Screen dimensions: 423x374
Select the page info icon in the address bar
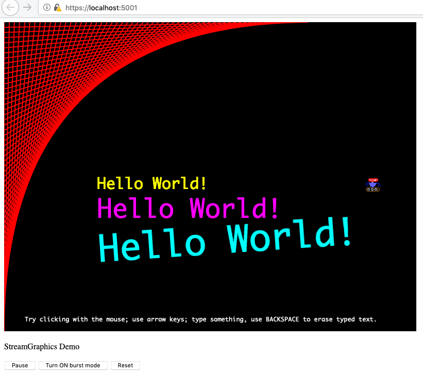(46, 8)
